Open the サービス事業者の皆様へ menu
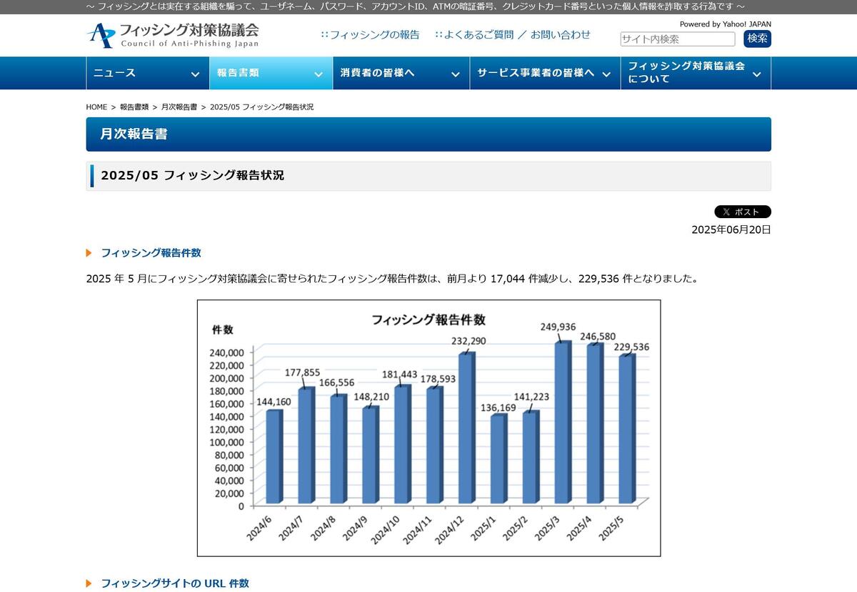857x592 pixels. 546,73
